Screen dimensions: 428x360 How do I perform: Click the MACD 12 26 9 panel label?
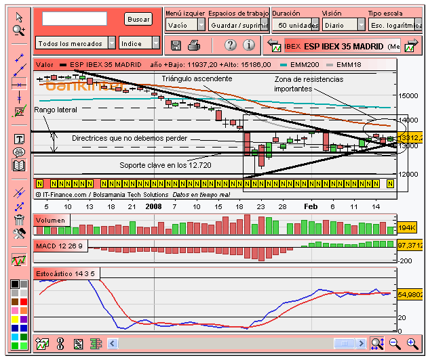click(60, 246)
